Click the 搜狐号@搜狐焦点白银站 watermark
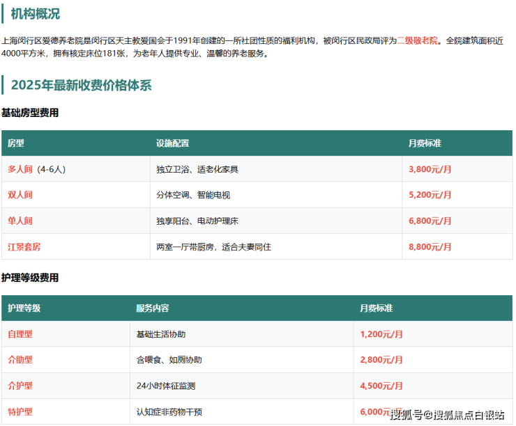Viewport: 516px width, 426px height. [x=447, y=415]
